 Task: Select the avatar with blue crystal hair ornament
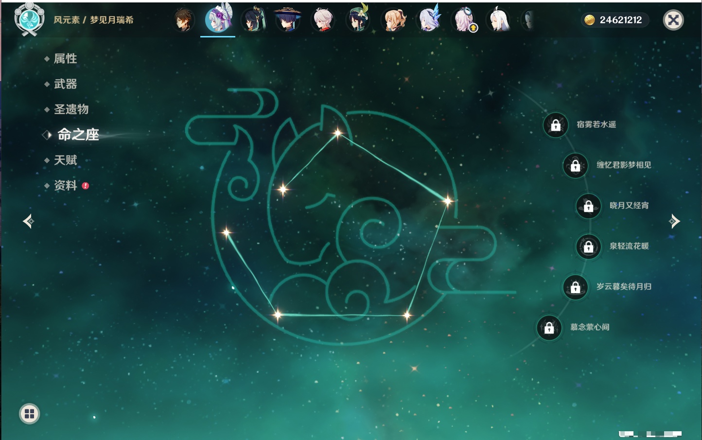(429, 19)
